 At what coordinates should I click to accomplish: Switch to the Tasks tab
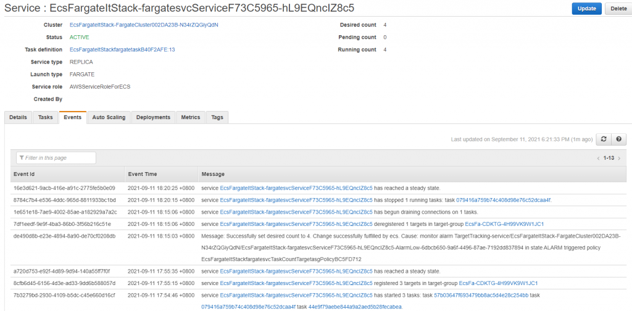coord(46,117)
